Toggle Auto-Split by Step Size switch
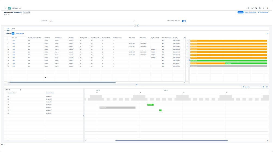 [184, 21]
